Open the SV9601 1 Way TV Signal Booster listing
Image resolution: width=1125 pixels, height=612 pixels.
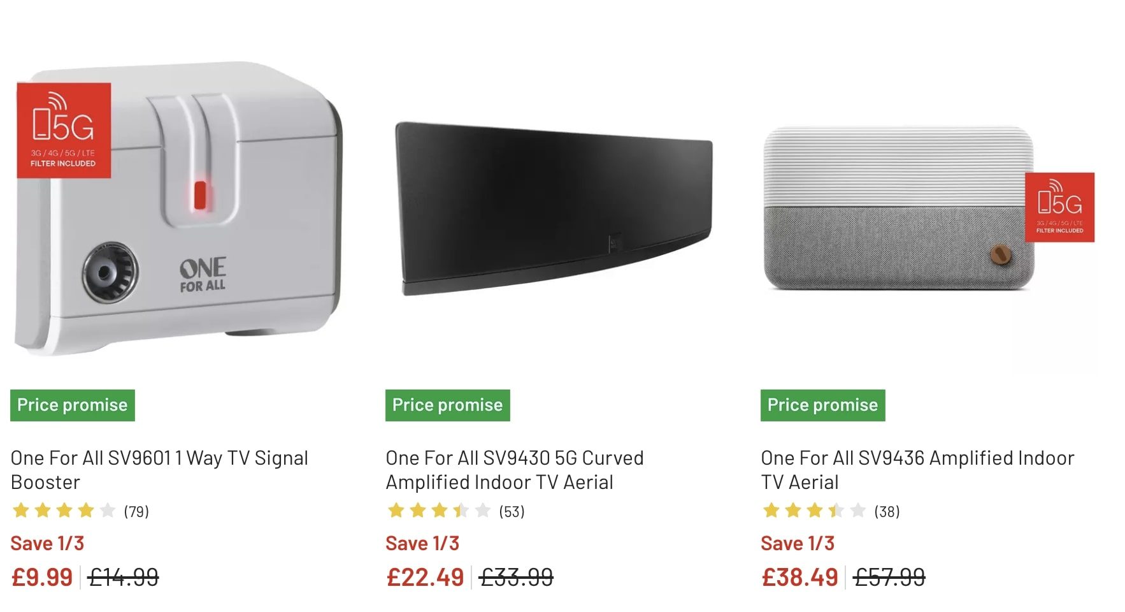pyautogui.click(x=159, y=470)
